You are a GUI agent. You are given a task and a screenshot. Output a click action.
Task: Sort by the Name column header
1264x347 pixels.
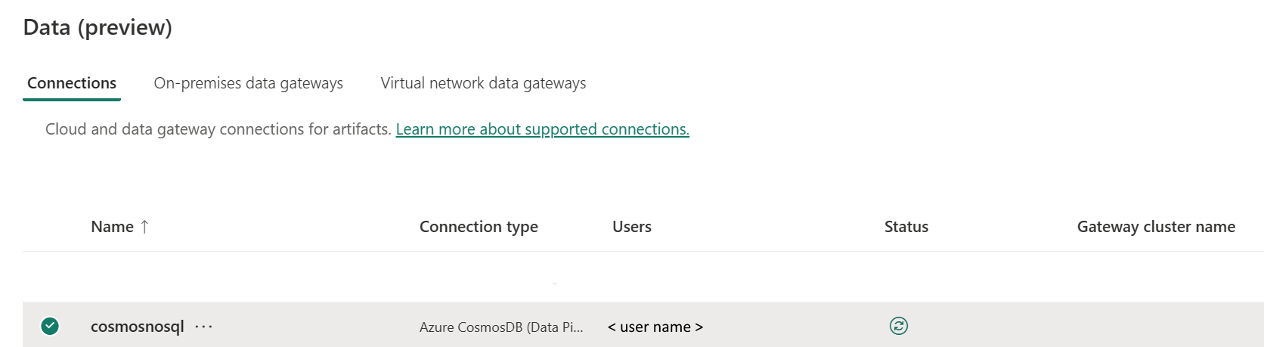pos(112,227)
